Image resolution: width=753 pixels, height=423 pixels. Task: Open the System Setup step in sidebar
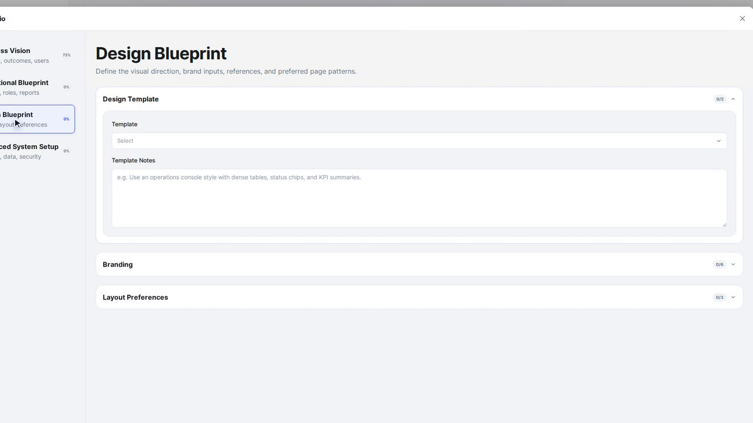[35, 151]
